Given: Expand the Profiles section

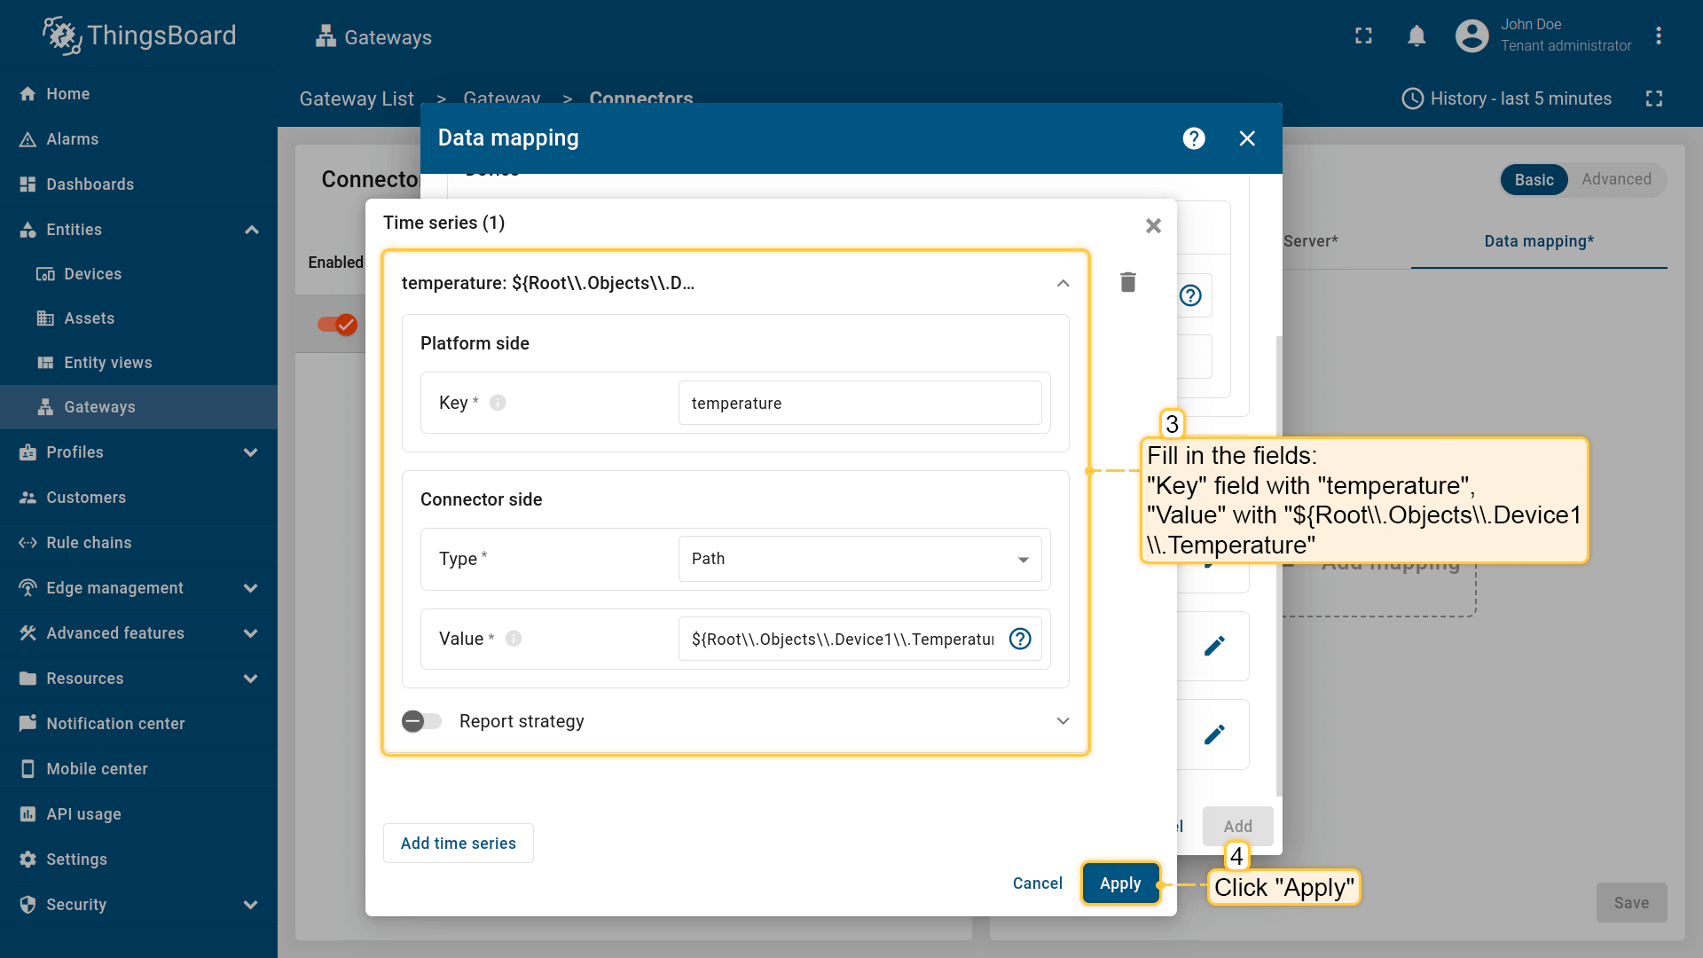Looking at the screenshot, I should click(251, 452).
